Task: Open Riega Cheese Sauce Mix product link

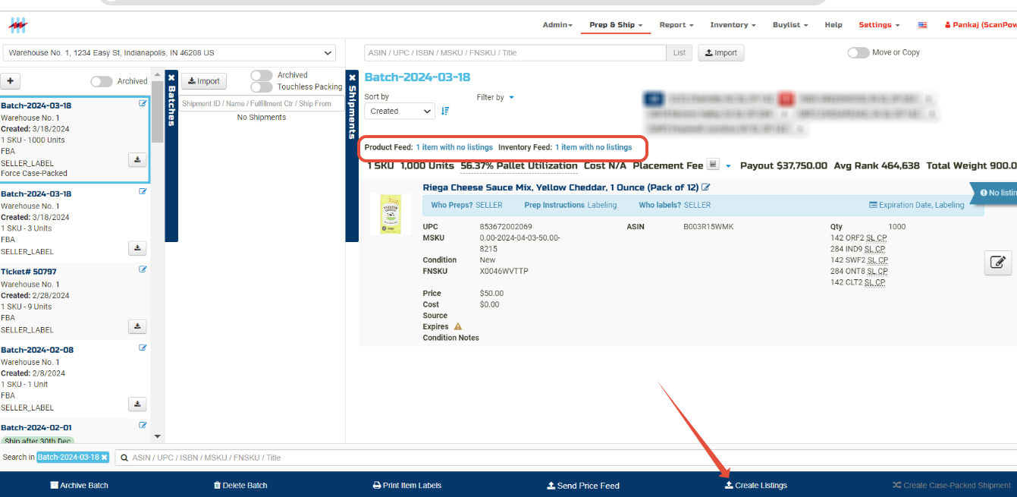Action: click(560, 187)
